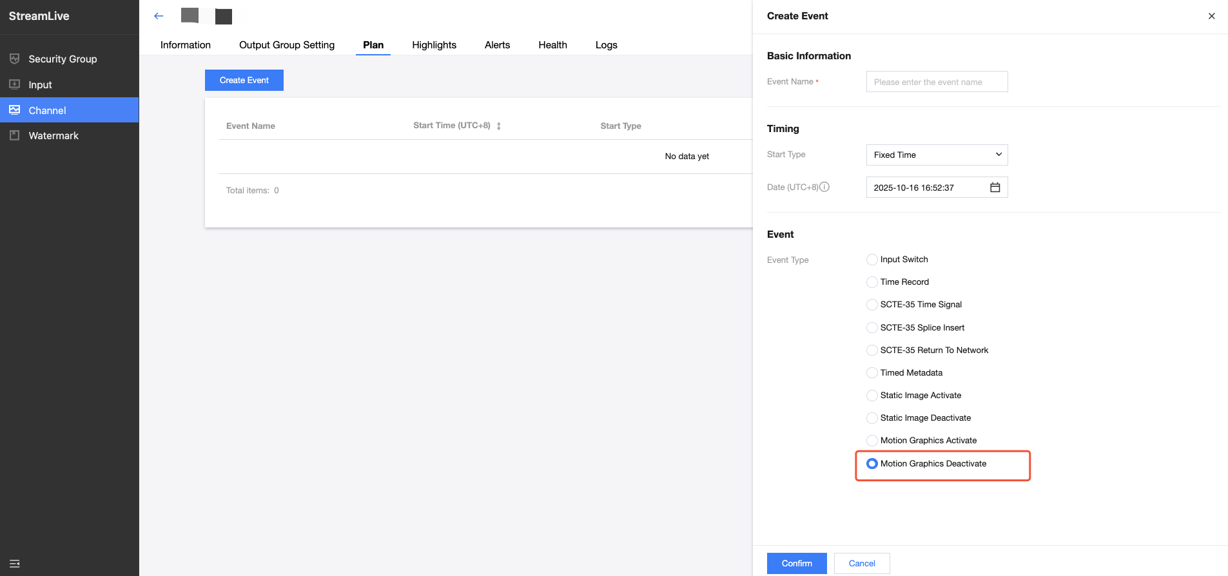Click the back arrow icon
The height and width of the screenshot is (576, 1228).
pyautogui.click(x=159, y=16)
